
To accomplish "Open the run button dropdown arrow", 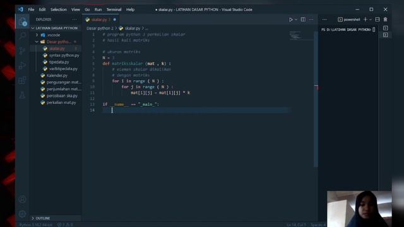I will (296, 20).
